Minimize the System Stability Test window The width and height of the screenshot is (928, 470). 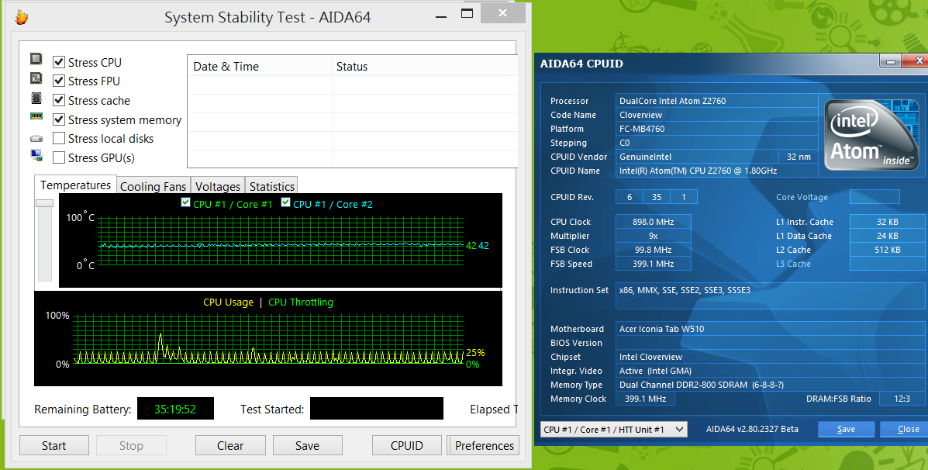point(441,16)
